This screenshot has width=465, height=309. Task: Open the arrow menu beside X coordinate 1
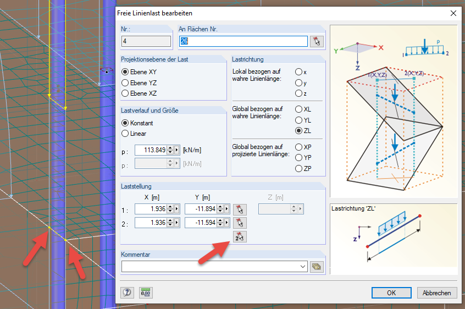177,209
